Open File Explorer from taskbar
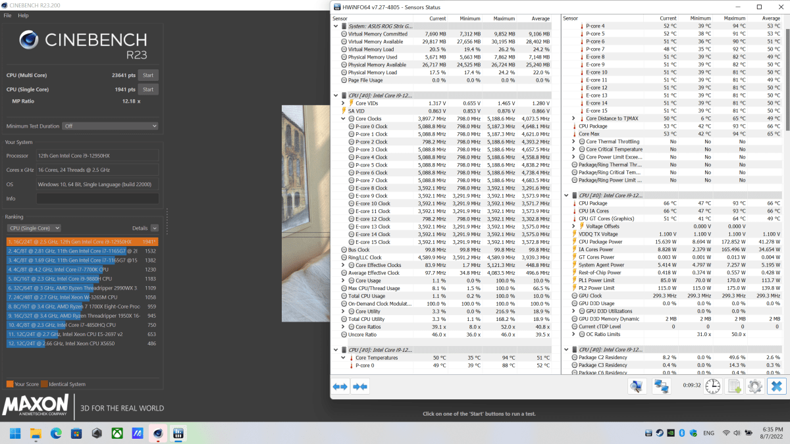This screenshot has height=444, width=790. click(x=36, y=433)
